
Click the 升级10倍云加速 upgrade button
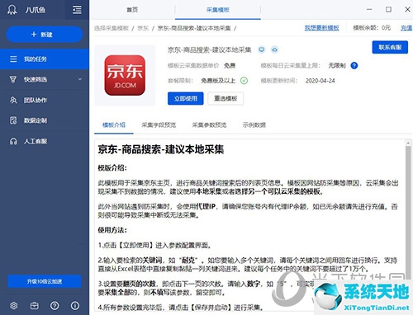(45, 281)
